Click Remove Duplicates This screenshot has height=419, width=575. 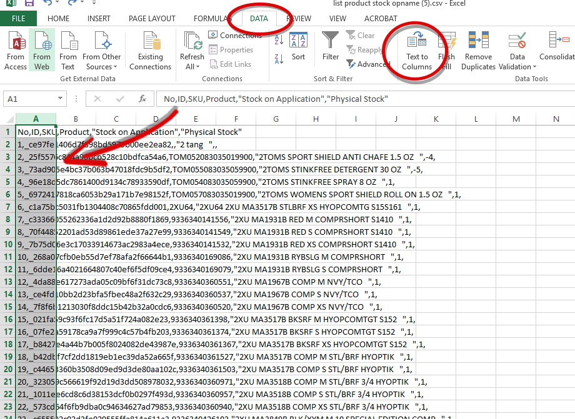pos(478,51)
